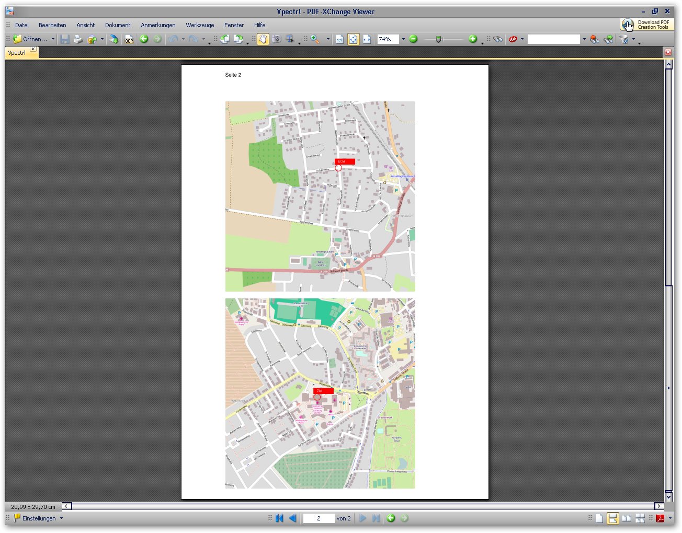Click the email/send document icon
Screen dimensions: 682x533
tap(92, 39)
